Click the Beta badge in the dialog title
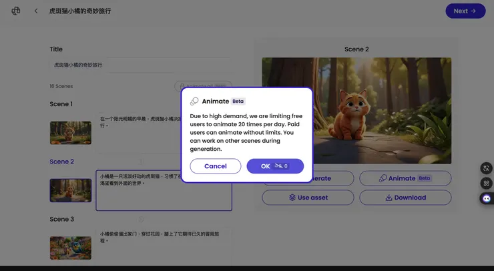The height and width of the screenshot is (271, 494). coord(238,101)
